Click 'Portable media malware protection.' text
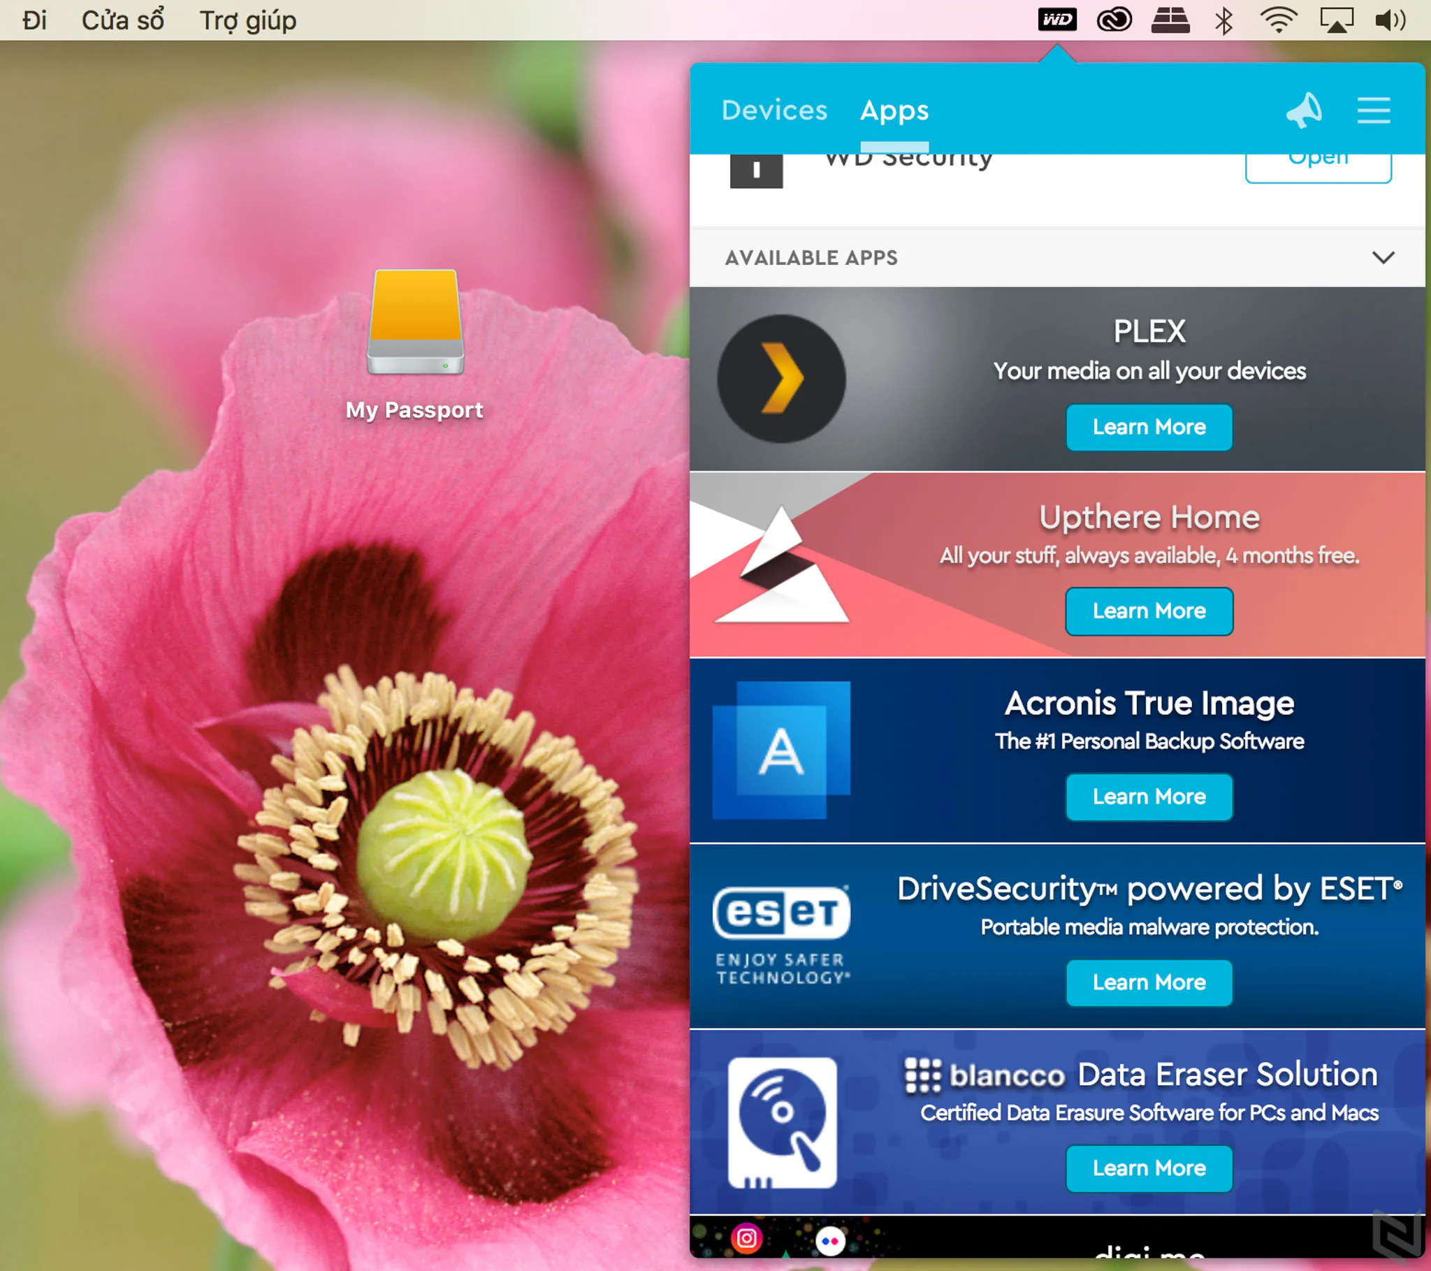1431x1271 pixels. tap(1149, 927)
